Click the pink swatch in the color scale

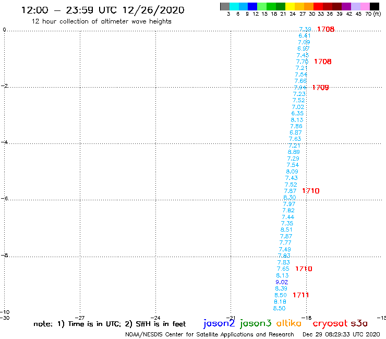pos(365,6)
